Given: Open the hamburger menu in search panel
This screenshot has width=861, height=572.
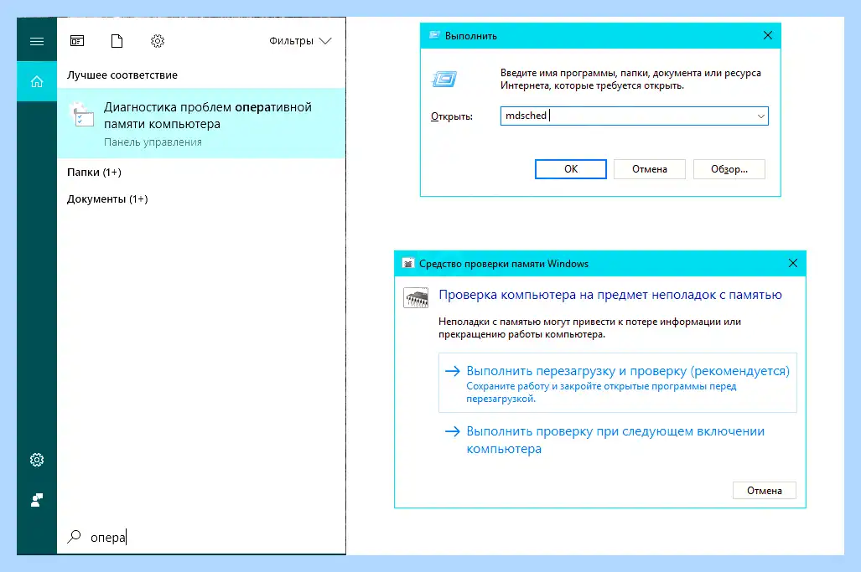Looking at the screenshot, I should point(37,41).
